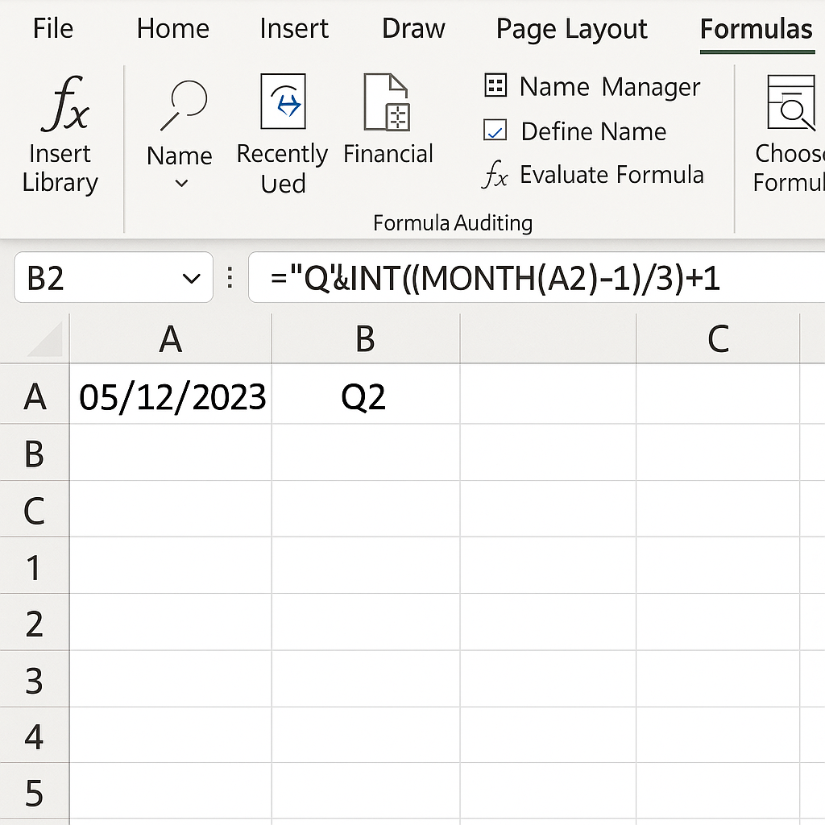
Task: Open the Page Layout tab
Action: (x=571, y=29)
